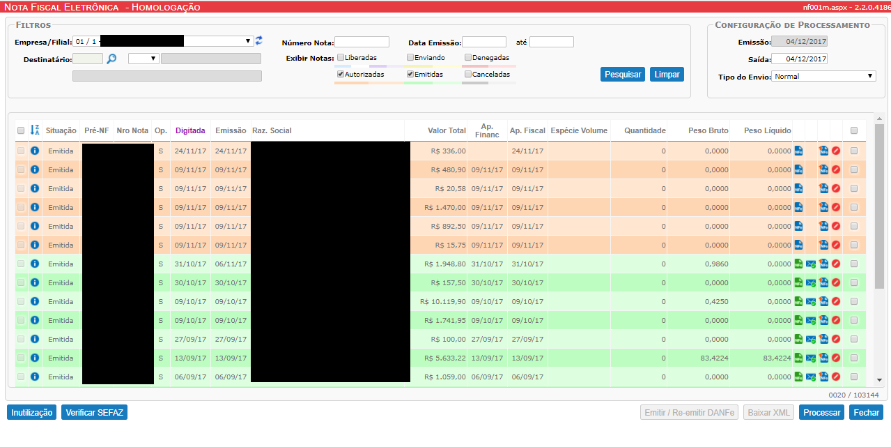Click email envelope icon on R$ 1.059,00 row
The width and height of the screenshot is (891, 447).
(x=811, y=377)
